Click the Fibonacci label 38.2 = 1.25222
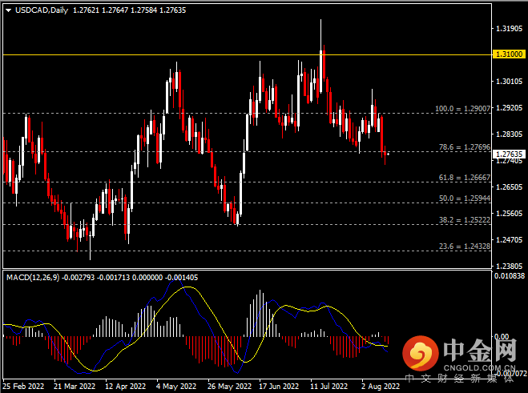Screen dimensions: 528x393 [x=465, y=220]
